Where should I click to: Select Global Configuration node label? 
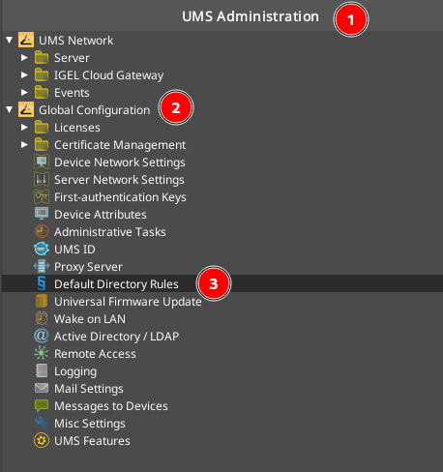pos(95,110)
